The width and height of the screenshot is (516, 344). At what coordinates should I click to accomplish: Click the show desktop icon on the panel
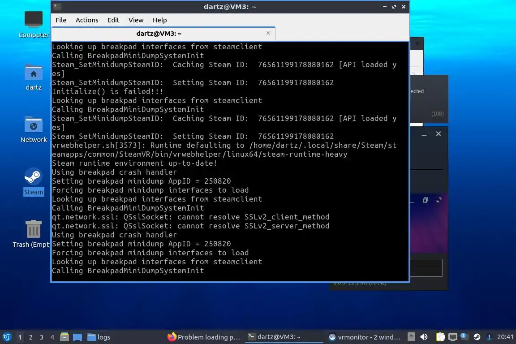point(77,337)
